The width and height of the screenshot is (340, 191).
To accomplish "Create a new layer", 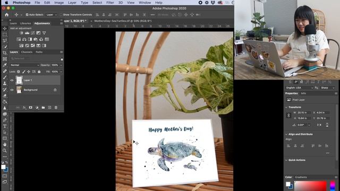I will click(49, 108).
